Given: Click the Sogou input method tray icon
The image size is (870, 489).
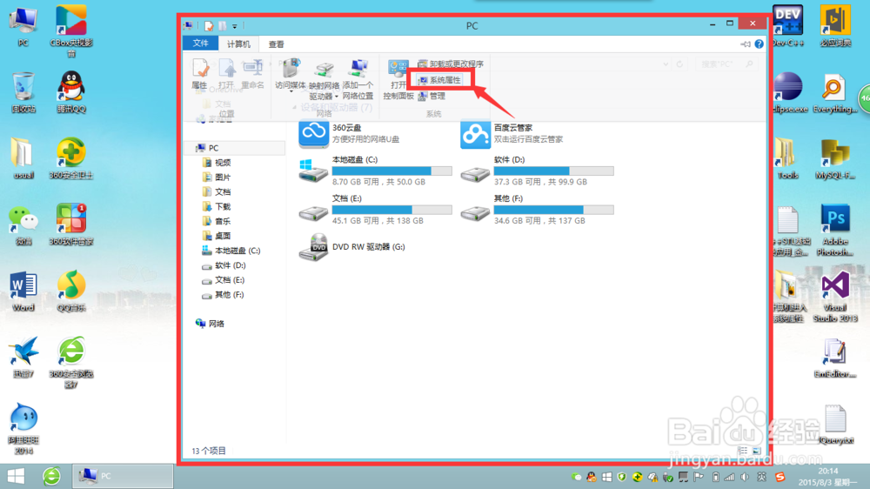Looking at the screenshot, I should click(780, 477).
